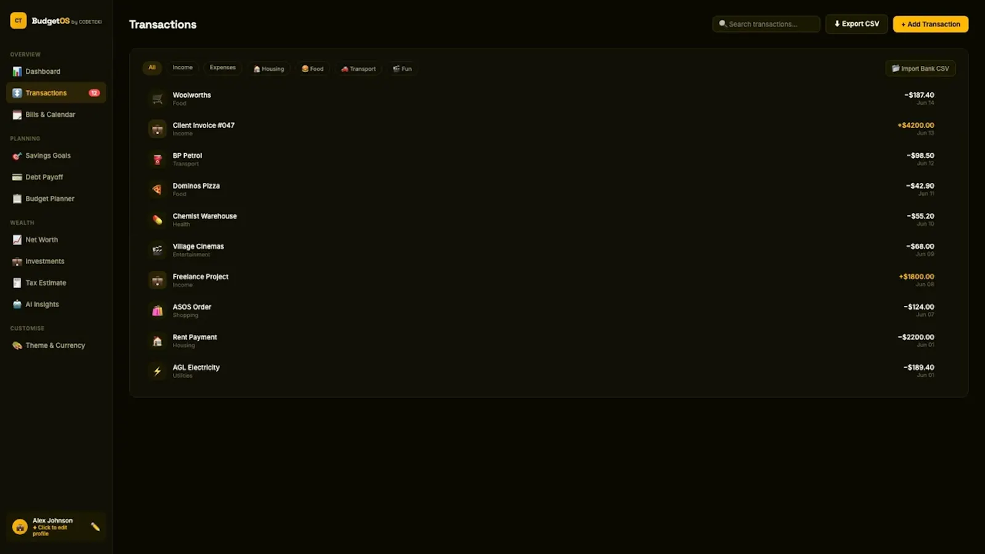This screenshot has height=554, width=985.
Task: Select the Savings Goals target icon
Action: [x=17, y=156]
